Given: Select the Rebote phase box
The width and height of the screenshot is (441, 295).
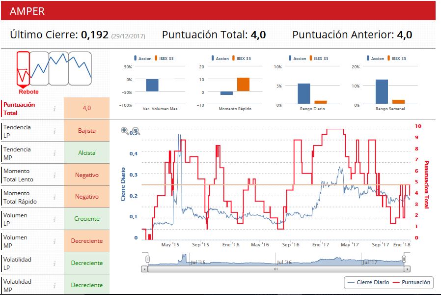Looking at the screenshot, I should point(23,68).
